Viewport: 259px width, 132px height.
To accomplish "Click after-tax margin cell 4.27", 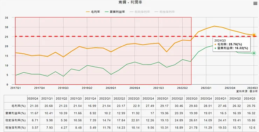I will (62, 128).
